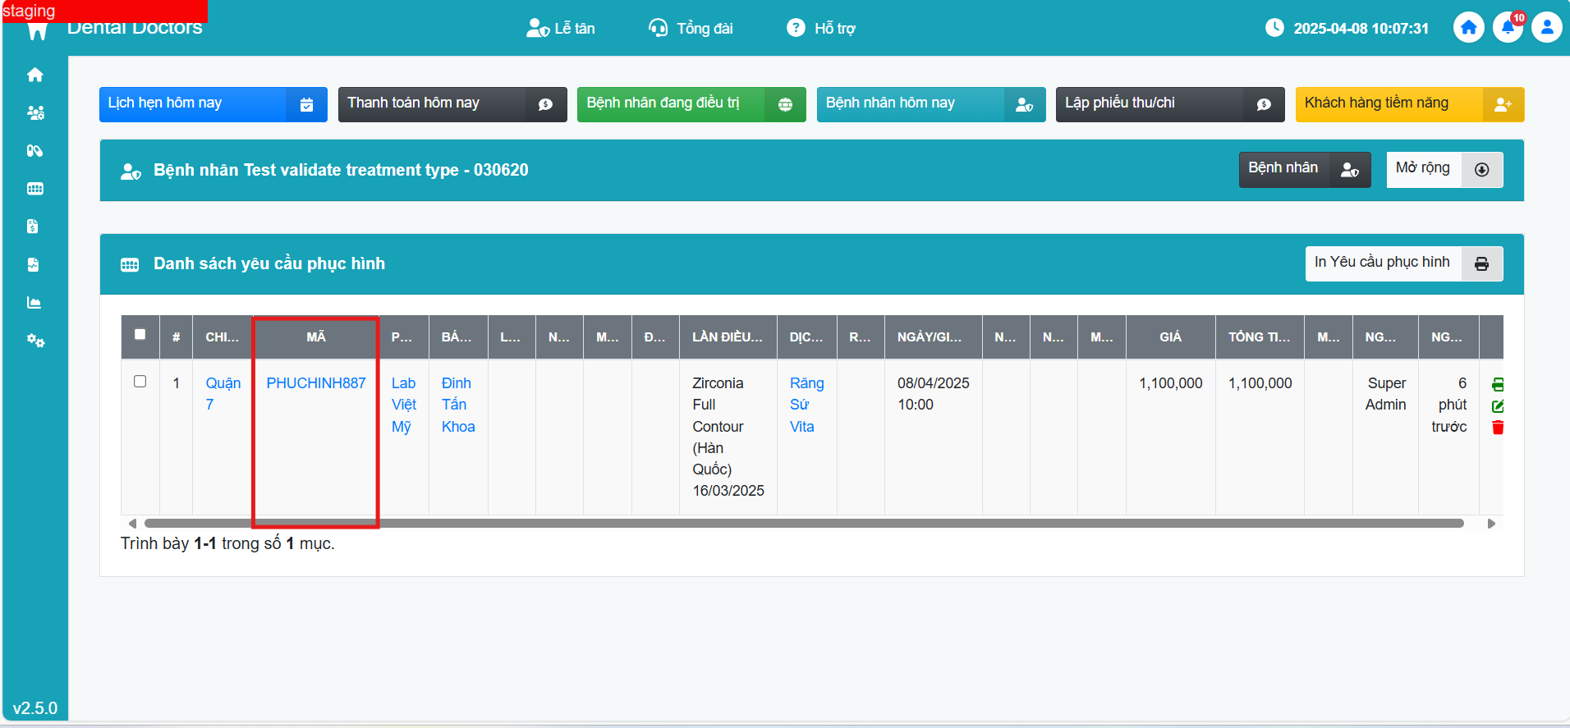Open notifications bell with badge 10
The width and height of the screenshot is (1570, 728).
point(1508,28)
